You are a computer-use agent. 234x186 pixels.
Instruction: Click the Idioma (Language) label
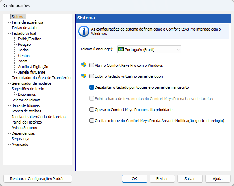97,49
